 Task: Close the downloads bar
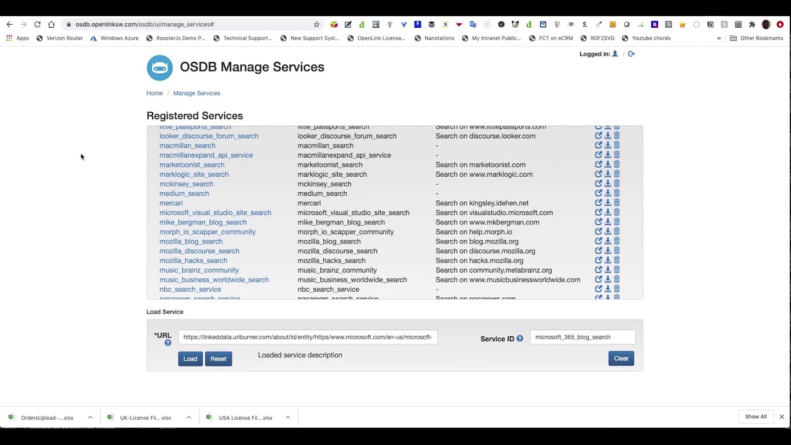[x=782, y=417]
